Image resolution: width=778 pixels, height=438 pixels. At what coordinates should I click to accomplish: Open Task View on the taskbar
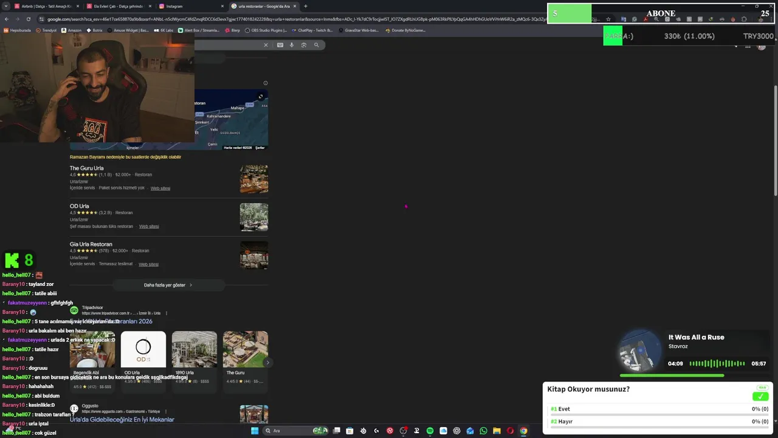[336, 431]
